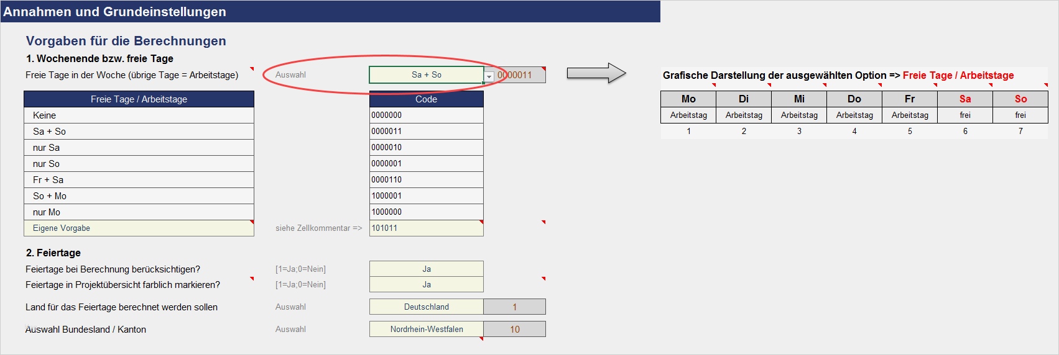Image resolution: width=1059 pixels, height=355 pixels.
Task: Select code cell 1000000
Action: click(x=426, y=212)
